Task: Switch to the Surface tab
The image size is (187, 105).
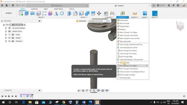Action: click(x=34, y=9)
